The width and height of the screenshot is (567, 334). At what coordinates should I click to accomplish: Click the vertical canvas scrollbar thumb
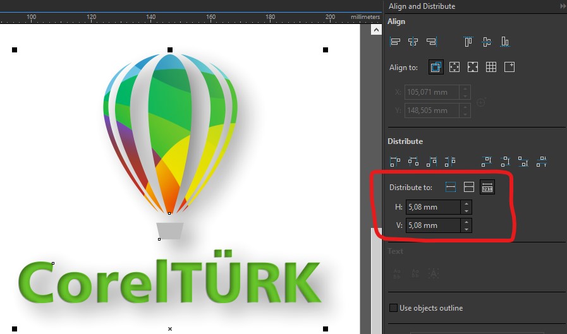[x=376, y=281]
